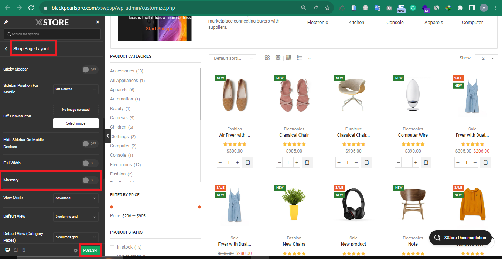Decrease quantity for Computer Wire product
This screenshot has width=502, height=259.
(399, 162)
